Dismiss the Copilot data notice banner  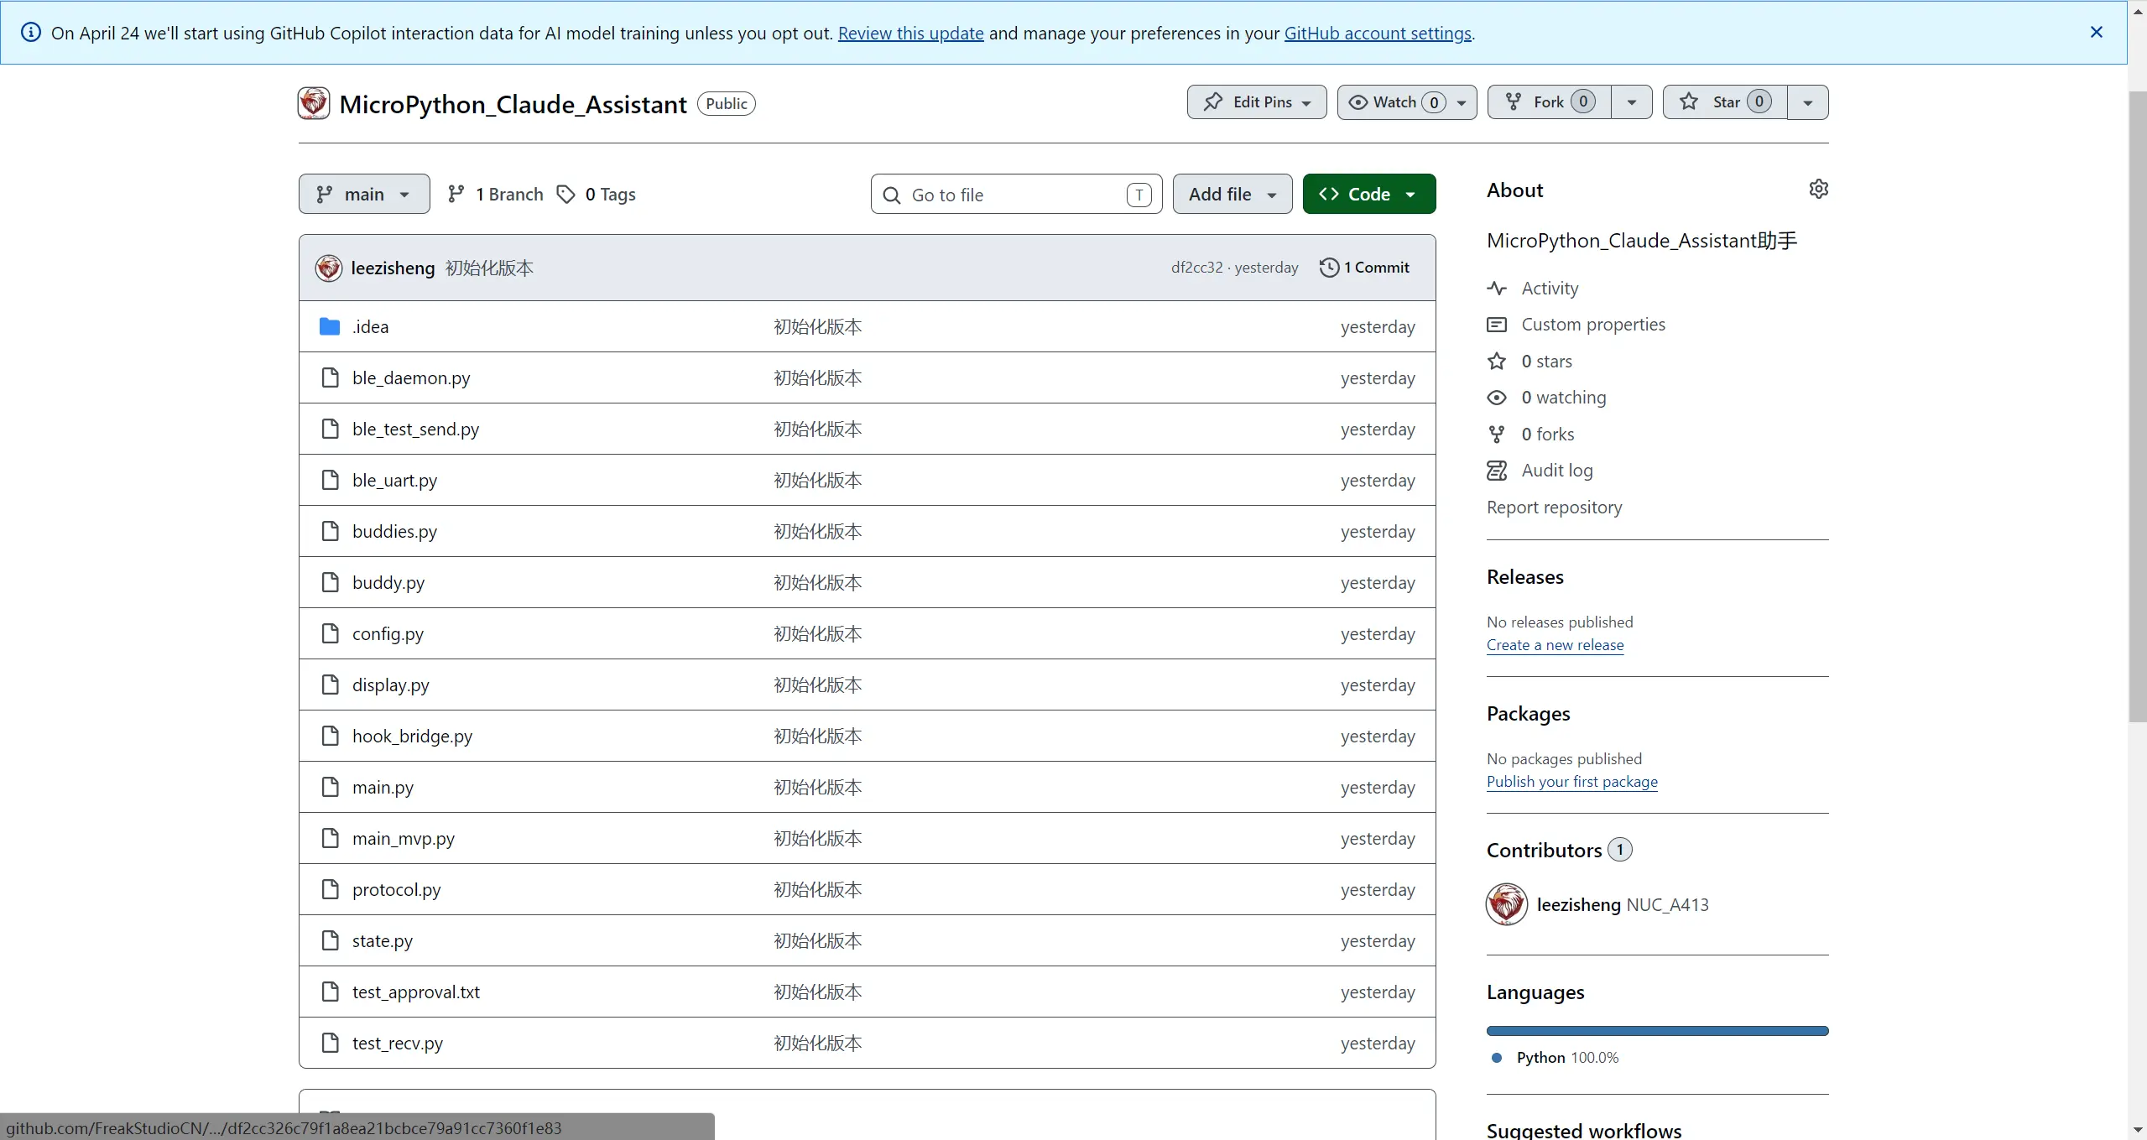click(2096, 32)
